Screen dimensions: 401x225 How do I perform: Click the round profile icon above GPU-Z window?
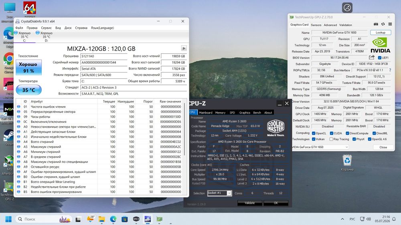[x=347, y=8]
